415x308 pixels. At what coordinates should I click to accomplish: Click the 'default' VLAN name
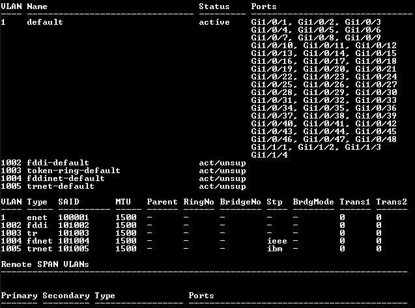(x=45, y=22)
